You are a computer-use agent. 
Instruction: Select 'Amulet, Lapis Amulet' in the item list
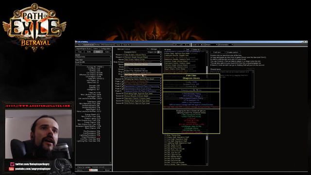(x=173, y=155)
